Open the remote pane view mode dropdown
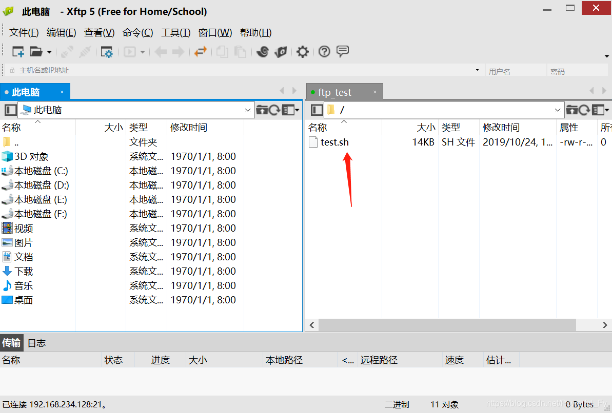This screenshot has height=413, width=612. coord(600,110)
